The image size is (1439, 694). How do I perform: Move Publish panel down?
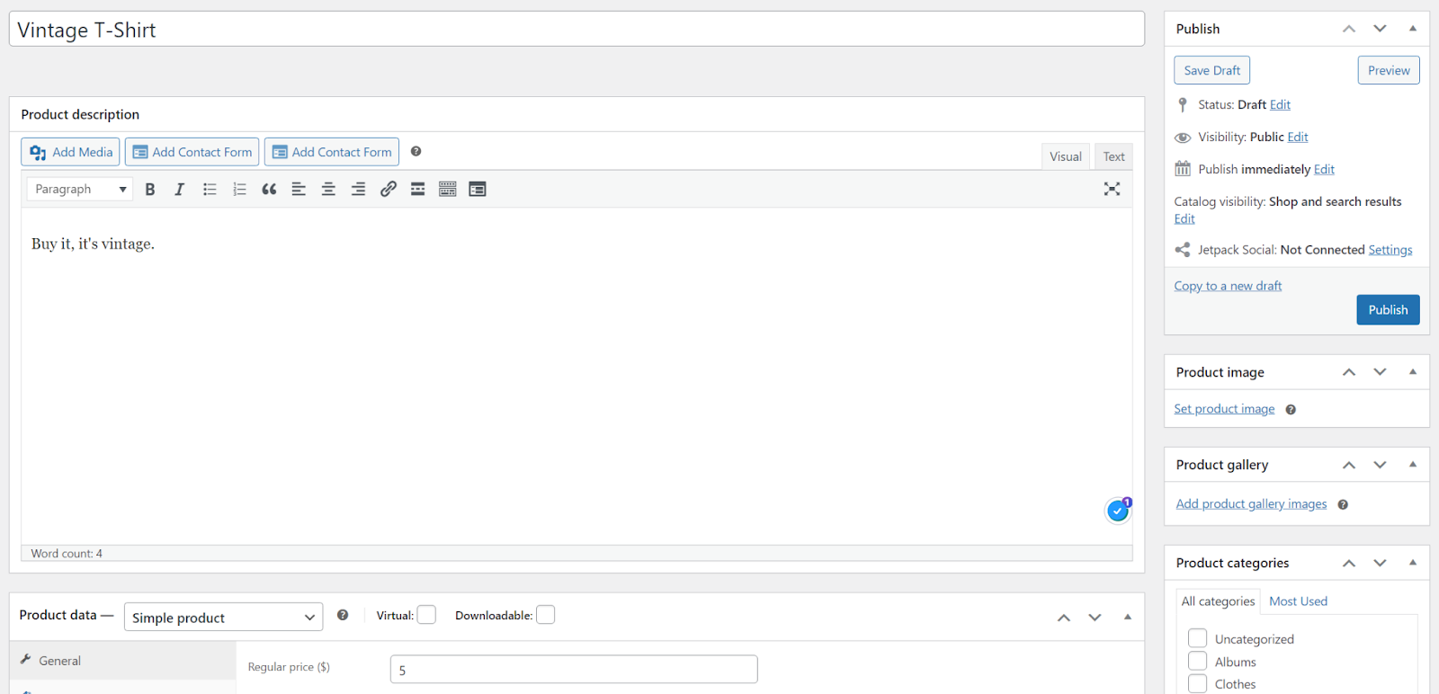tap(1380, 29)
